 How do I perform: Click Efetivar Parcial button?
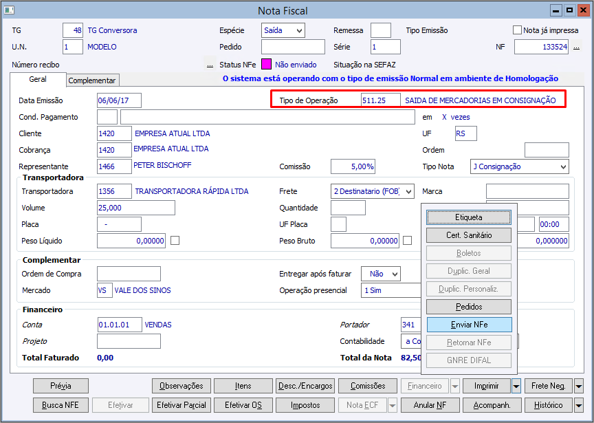(x=181, y=405)
